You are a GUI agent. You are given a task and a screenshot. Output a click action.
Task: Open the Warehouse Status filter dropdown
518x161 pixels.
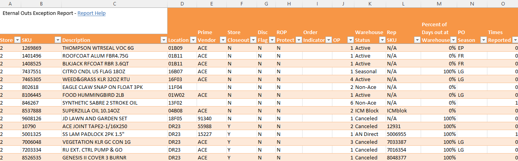(x=381, y=40)
